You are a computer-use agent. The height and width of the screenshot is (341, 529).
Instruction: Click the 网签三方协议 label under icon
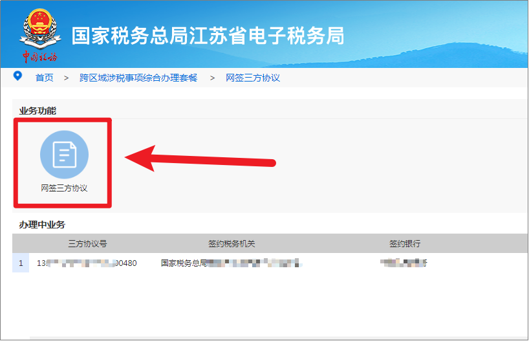point(64,188)
